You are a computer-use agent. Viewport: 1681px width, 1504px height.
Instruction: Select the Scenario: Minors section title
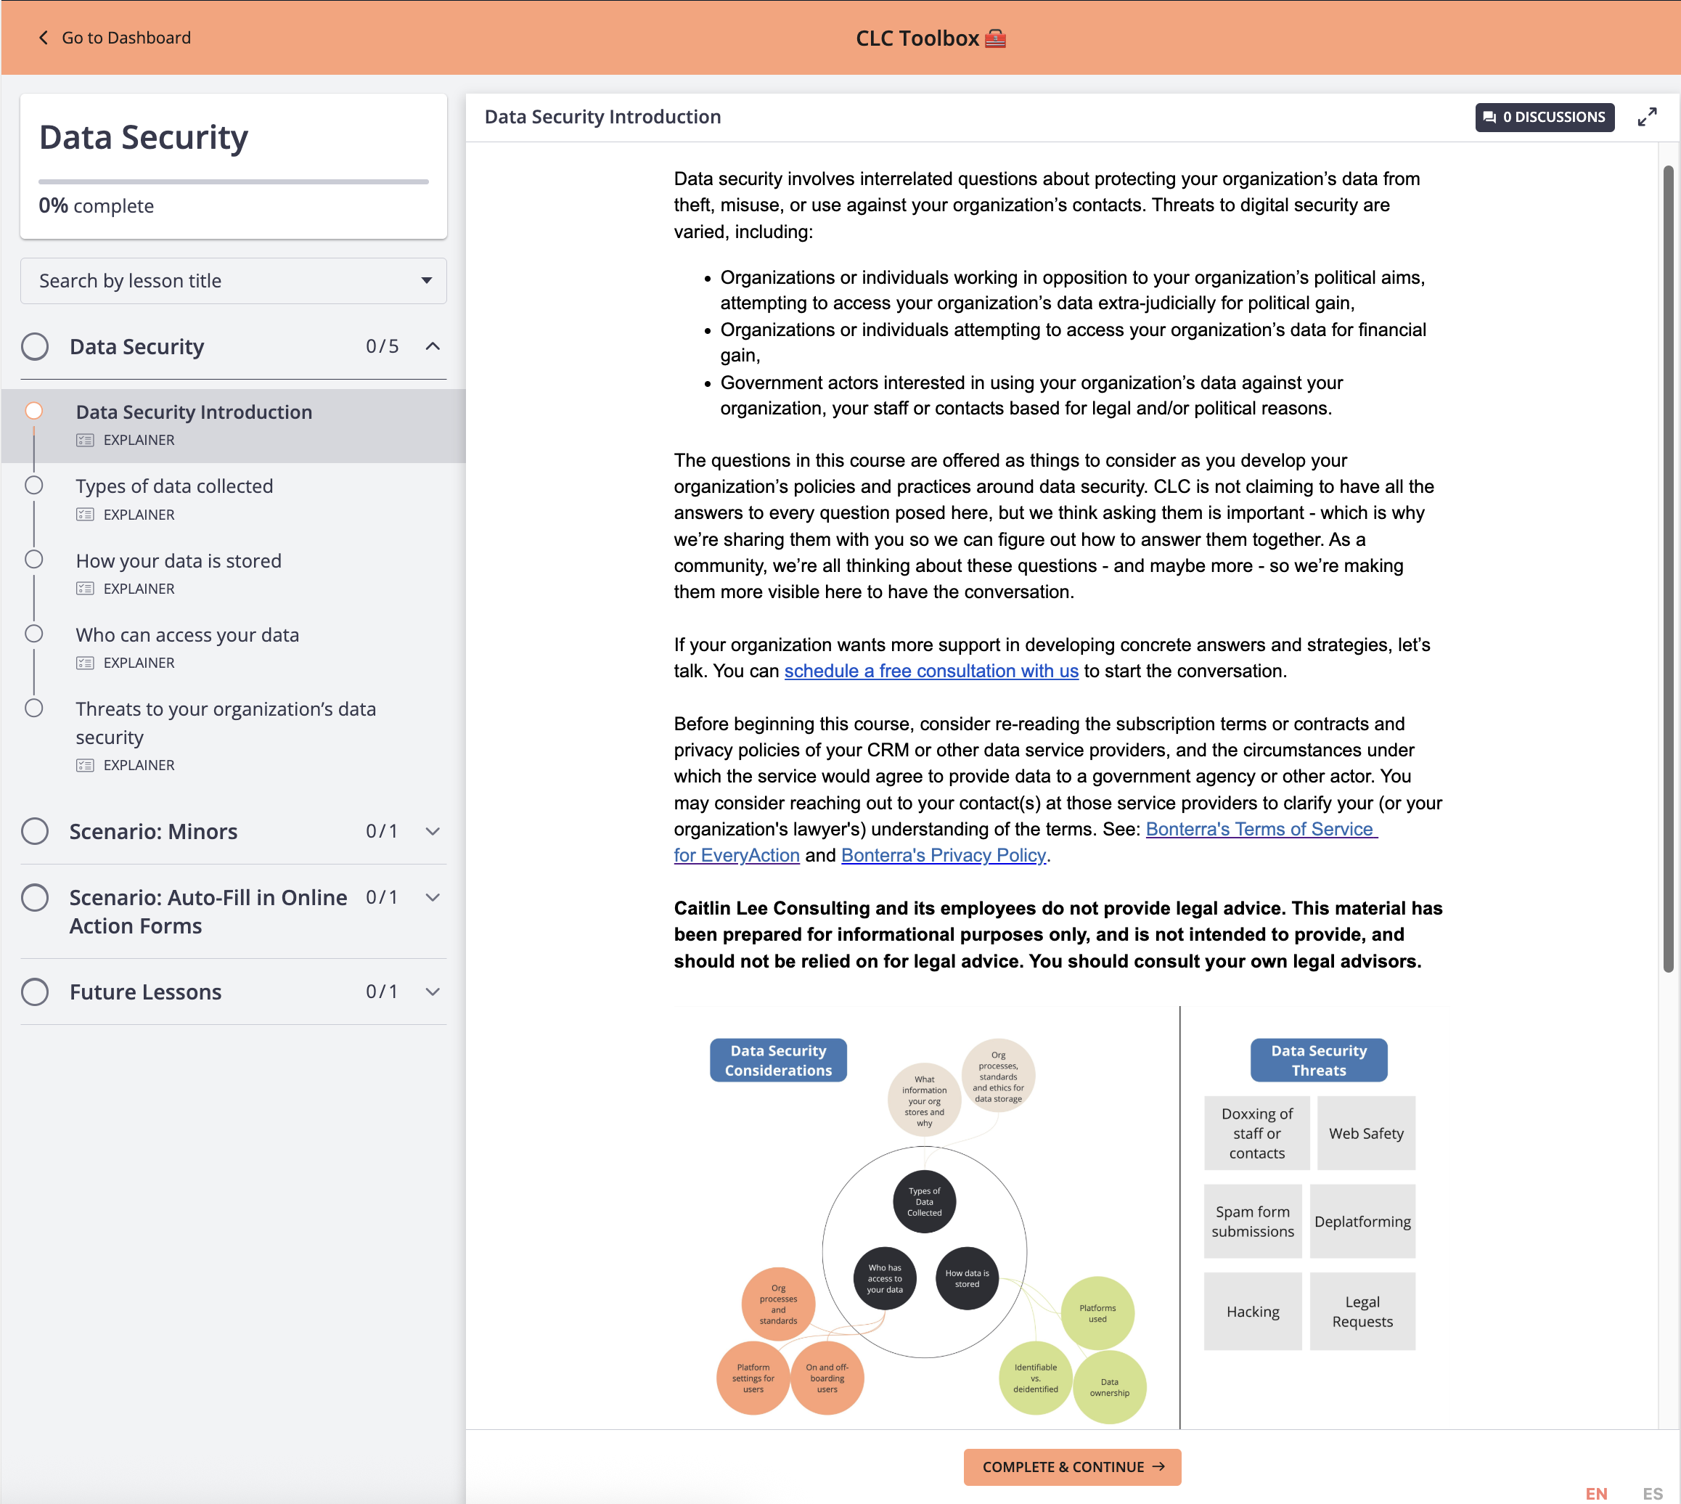pos(153,831)
